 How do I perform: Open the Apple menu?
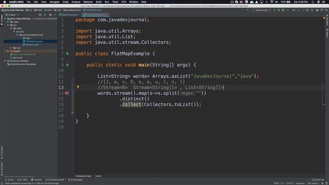click(x=5, y=2)
